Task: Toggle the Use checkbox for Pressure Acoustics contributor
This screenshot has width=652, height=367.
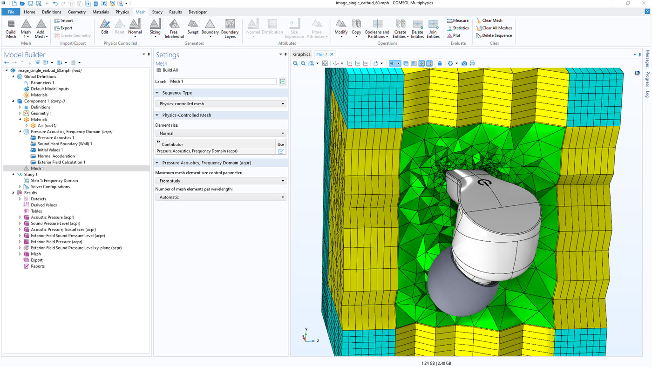Action: (x=281, y=151)
